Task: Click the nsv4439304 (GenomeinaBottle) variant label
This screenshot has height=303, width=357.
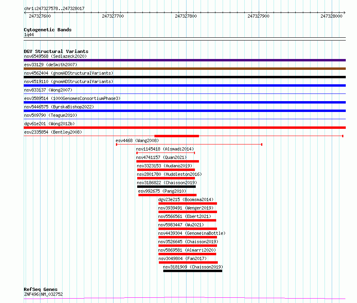Action: coord(191,233)
